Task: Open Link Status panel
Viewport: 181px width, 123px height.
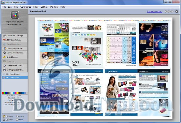Action: click(x=15, y=57)
